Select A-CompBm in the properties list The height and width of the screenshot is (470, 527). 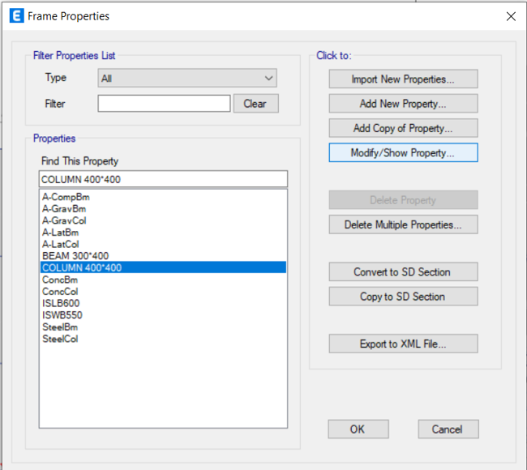click(66, 197)
